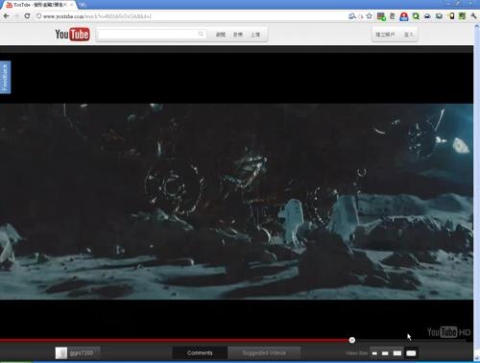Open the uploader channel glgs7200
Image resolution: width=480 pixels, height=363 pixels.
82,352
